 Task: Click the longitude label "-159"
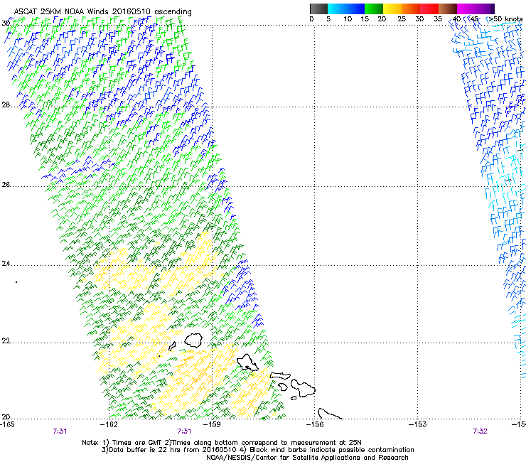pyautogui.click(x=212, y=424)
